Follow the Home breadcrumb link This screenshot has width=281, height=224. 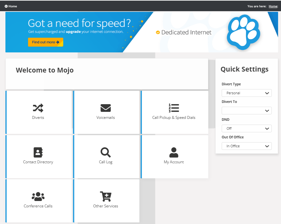tap(273, 6)
